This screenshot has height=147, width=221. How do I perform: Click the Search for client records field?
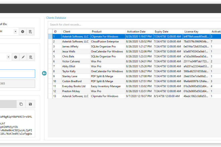(x=135, y=25)
